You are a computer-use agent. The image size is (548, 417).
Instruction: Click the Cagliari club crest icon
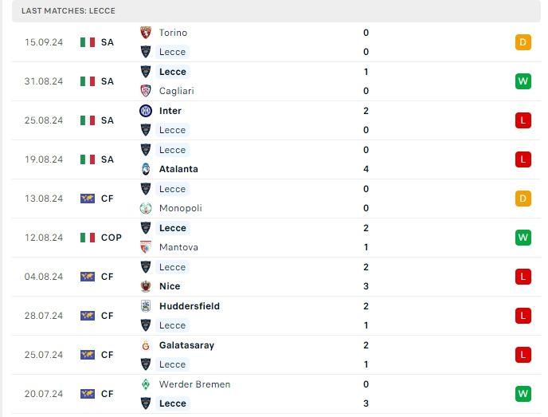point(146,91)
